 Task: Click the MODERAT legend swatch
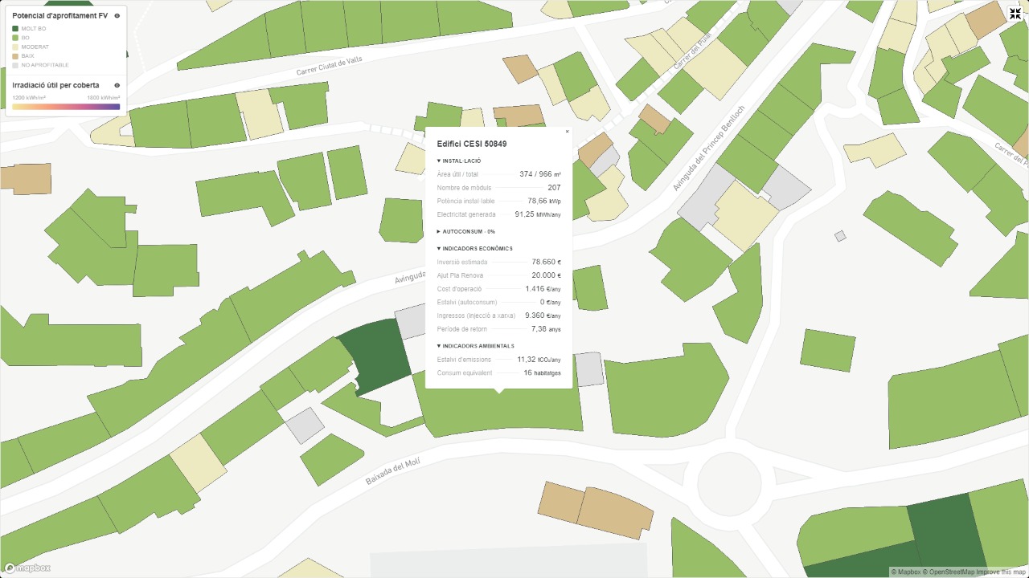coord(15,47)
